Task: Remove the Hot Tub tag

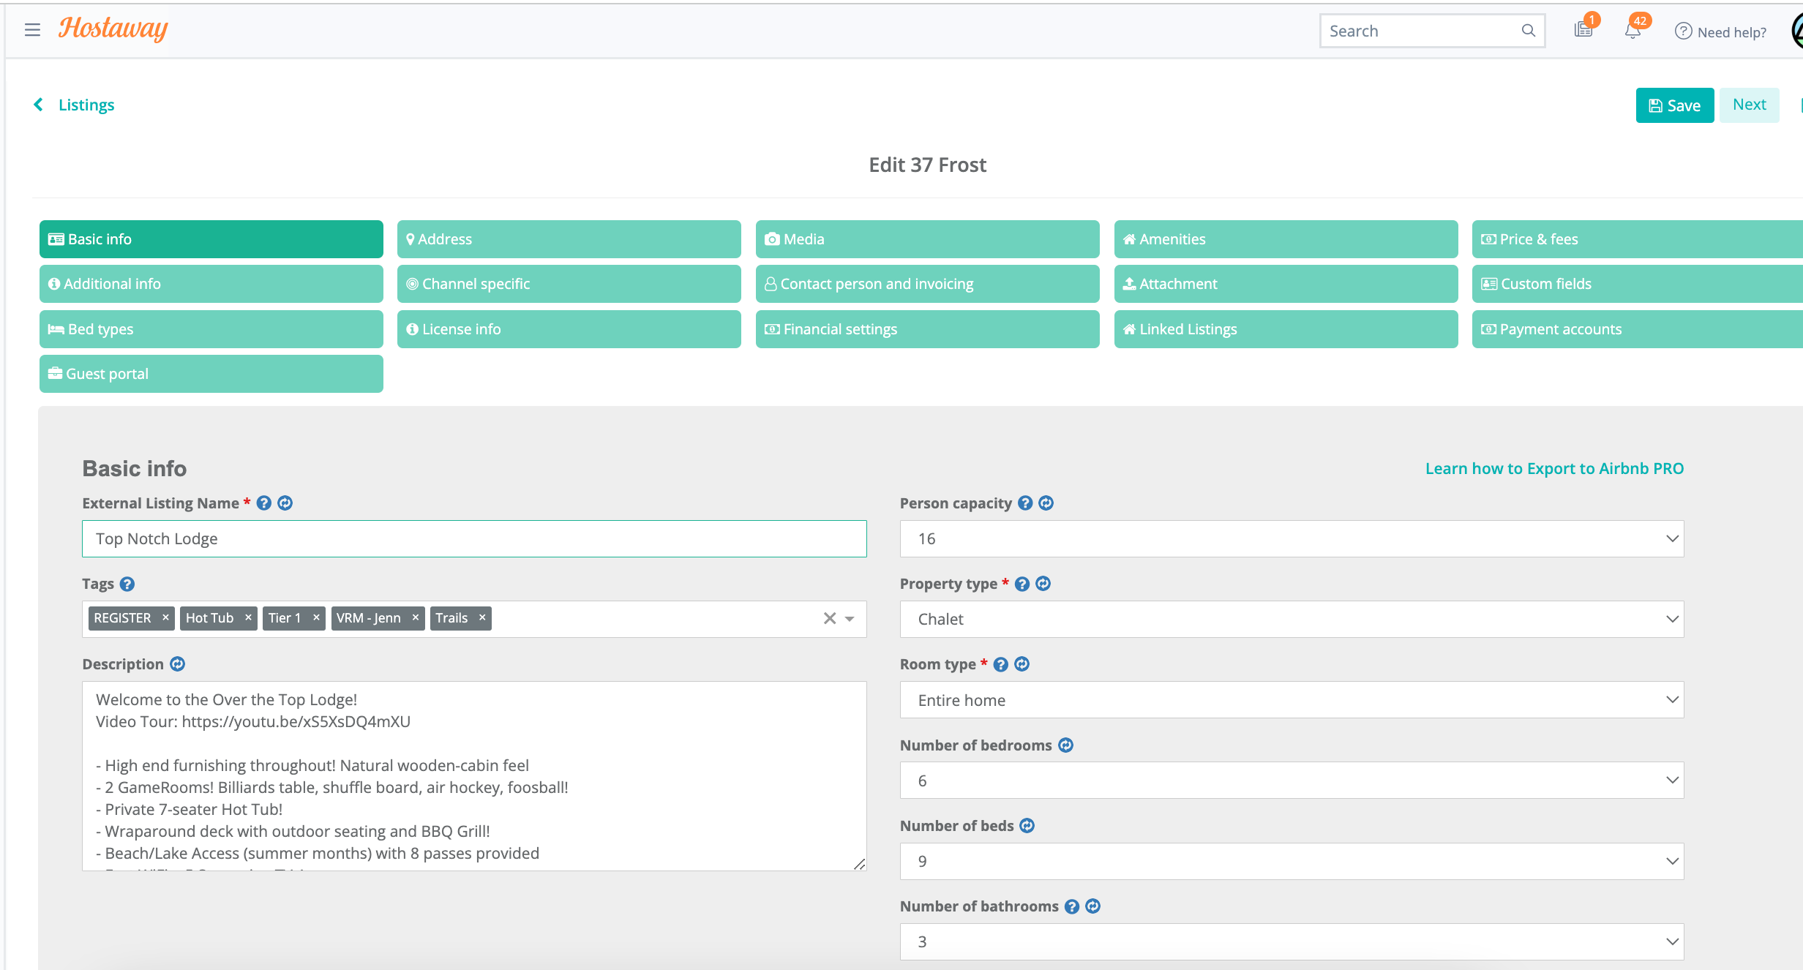Action: click(248, 618)
